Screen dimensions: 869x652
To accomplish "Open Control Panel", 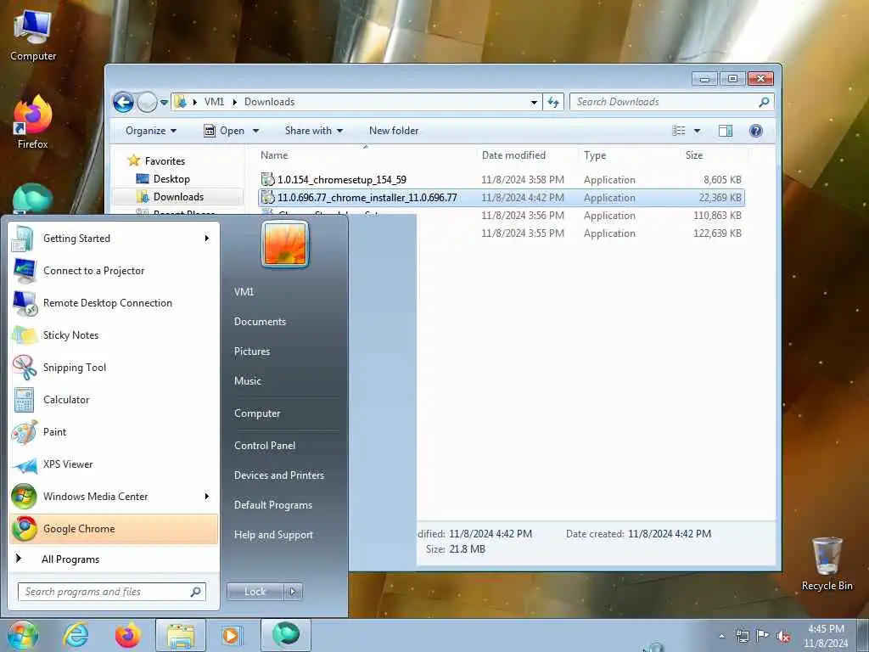I will click(x=265, y=445).
